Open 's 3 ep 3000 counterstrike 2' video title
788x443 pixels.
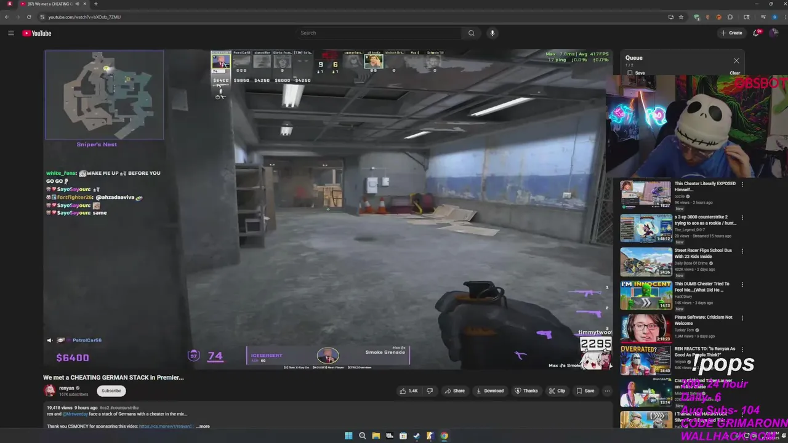coord(705,220)
